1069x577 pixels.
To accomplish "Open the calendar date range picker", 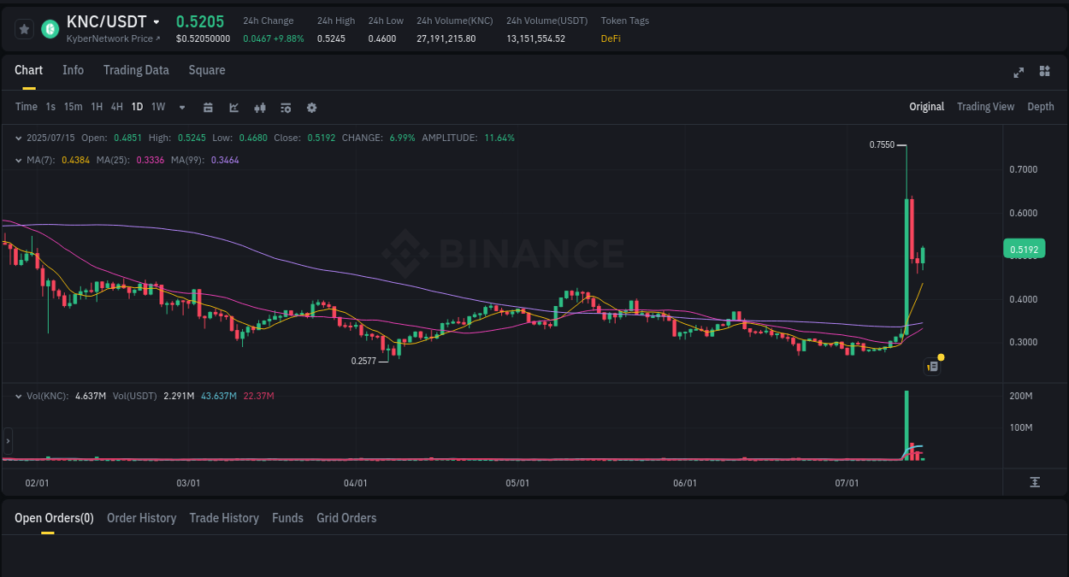I will 208,108.
